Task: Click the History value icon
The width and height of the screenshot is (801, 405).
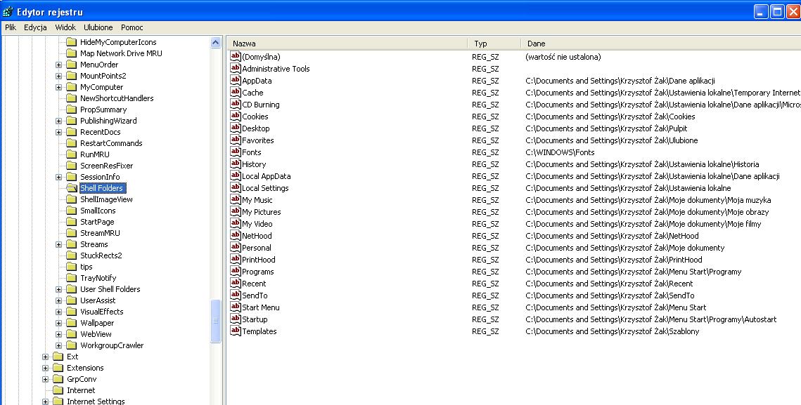Action: pos(236,164)
